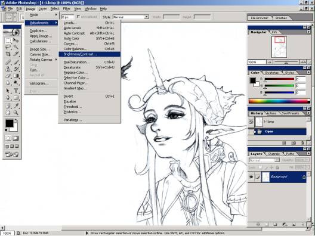The width and height of the screenshot is (315, 236).
Task: Select the Healing Brush tool
Action: coord(8,63)
